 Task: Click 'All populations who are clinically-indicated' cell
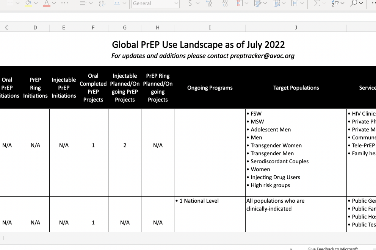296,214
